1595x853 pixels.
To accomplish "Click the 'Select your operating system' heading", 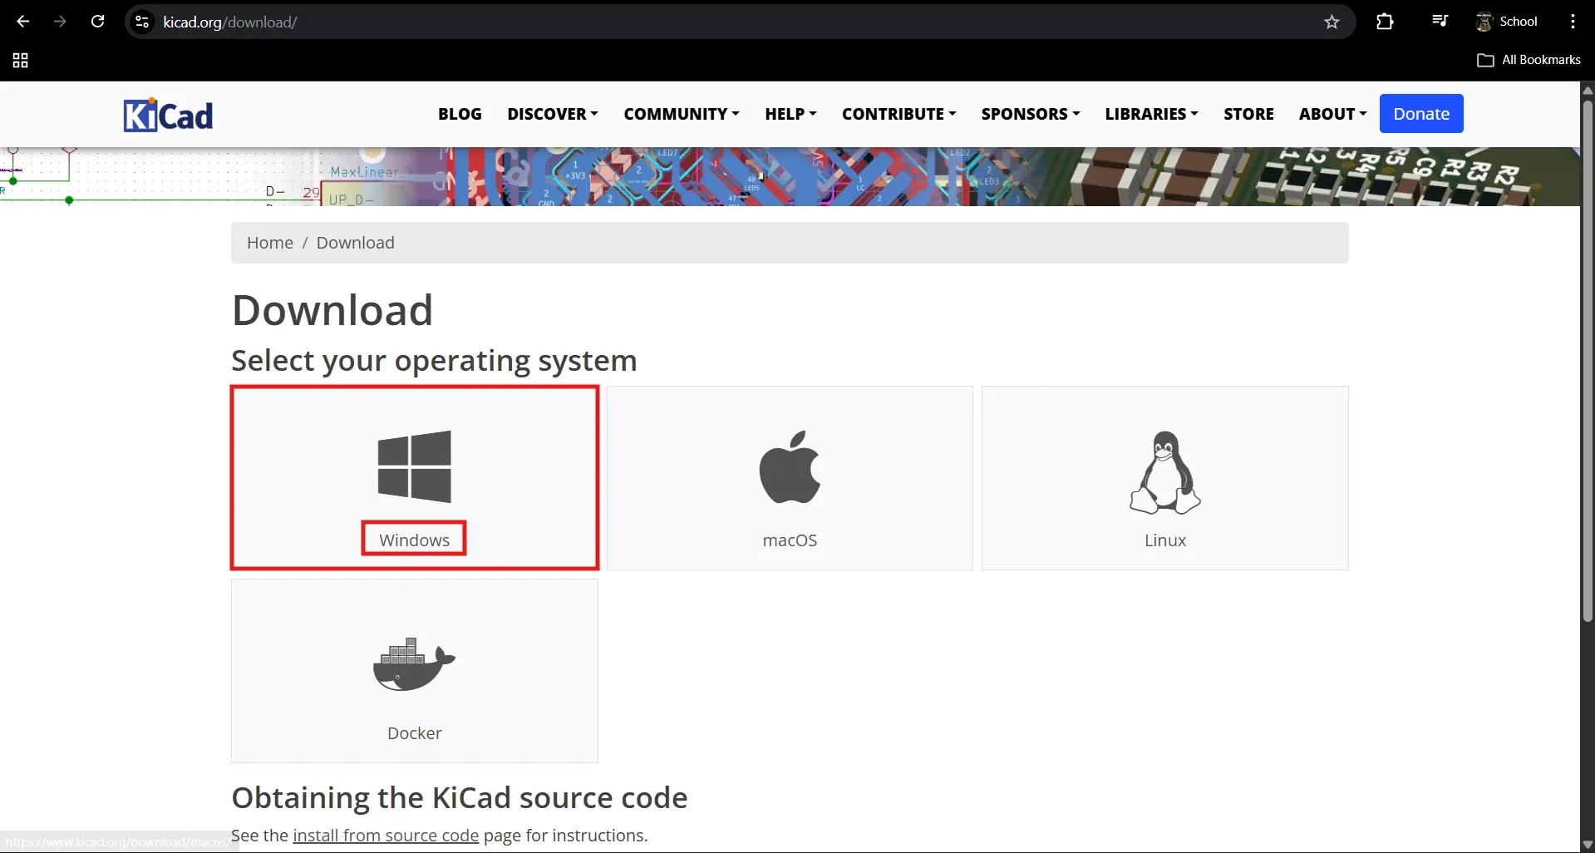I will coord(434,361).
